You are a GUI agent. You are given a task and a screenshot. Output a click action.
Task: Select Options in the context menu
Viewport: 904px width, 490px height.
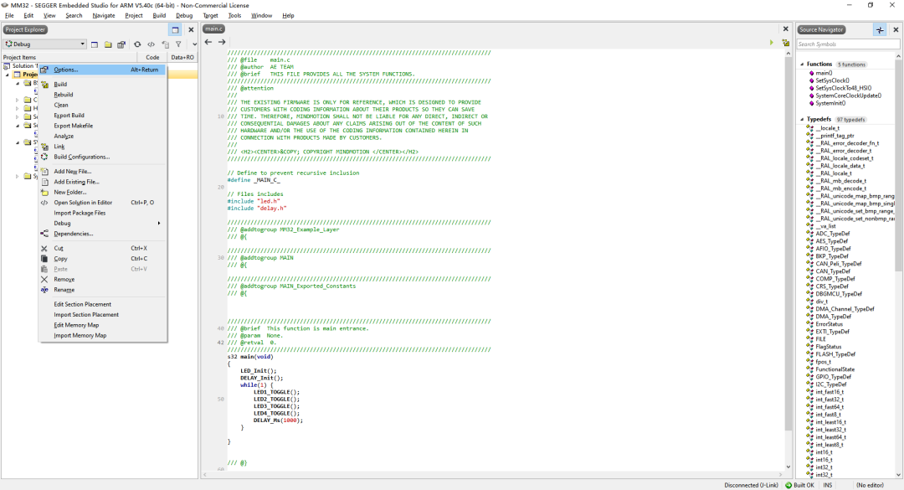(x=103, y=70)
